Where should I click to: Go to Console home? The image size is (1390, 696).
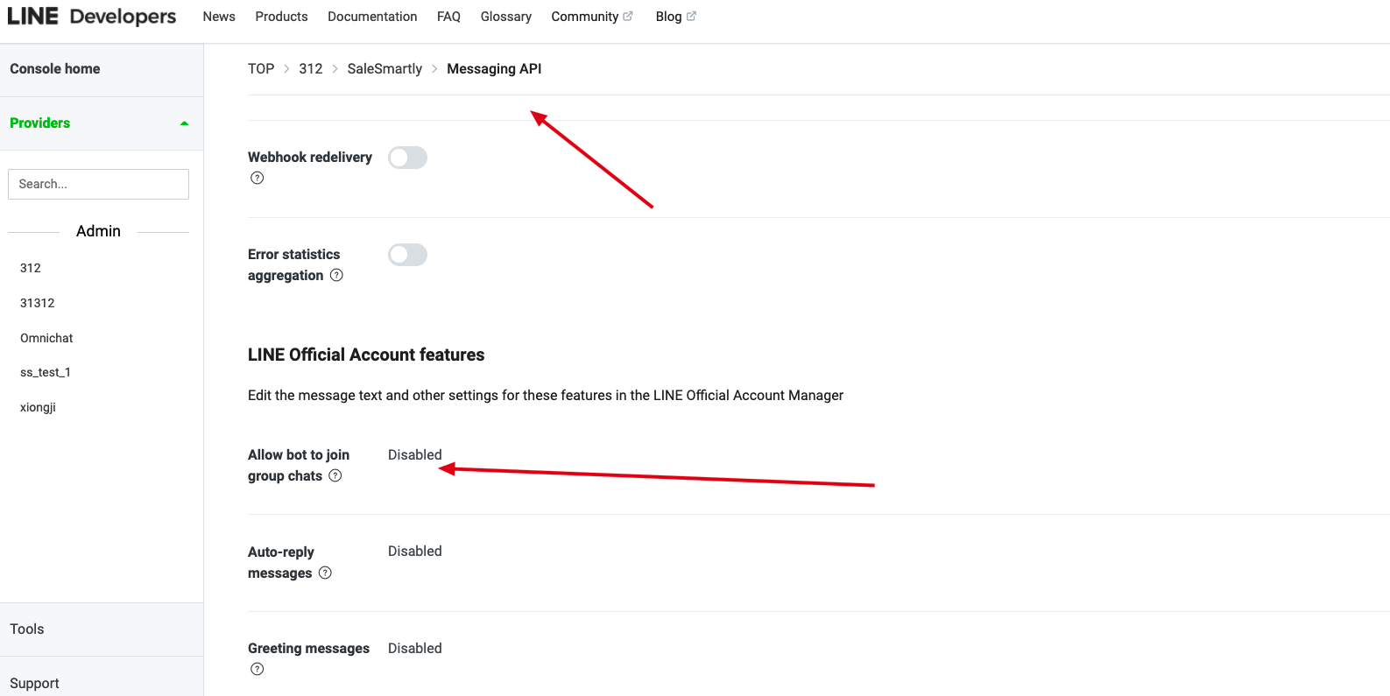pyautogui.click(x=55, y=68)
